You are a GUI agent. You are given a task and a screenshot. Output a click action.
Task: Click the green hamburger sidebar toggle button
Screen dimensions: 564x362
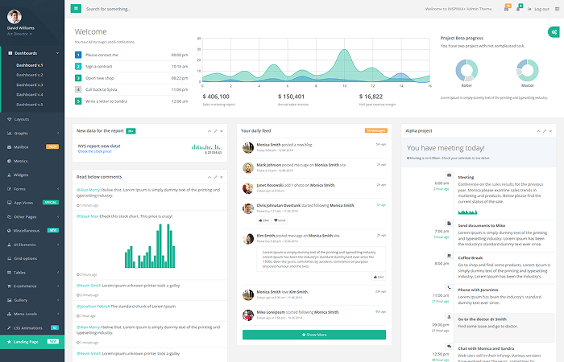76,8
